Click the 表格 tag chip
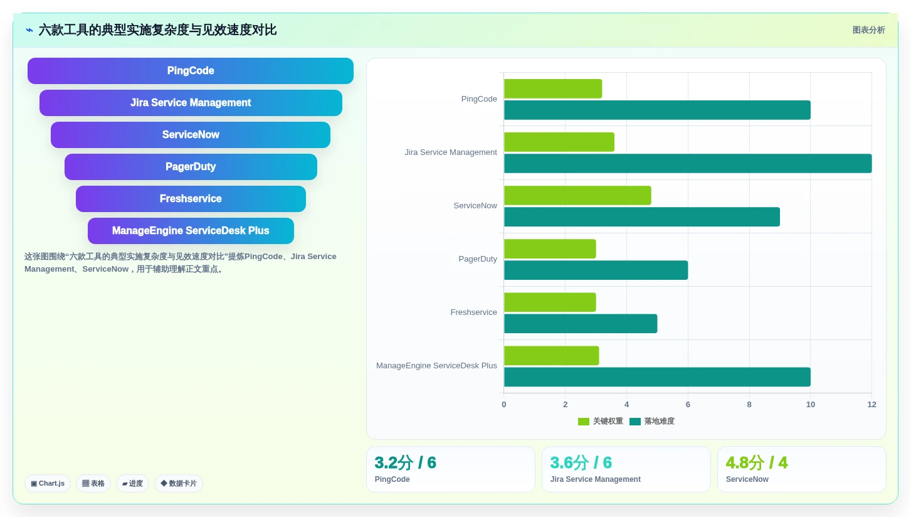 93,484
